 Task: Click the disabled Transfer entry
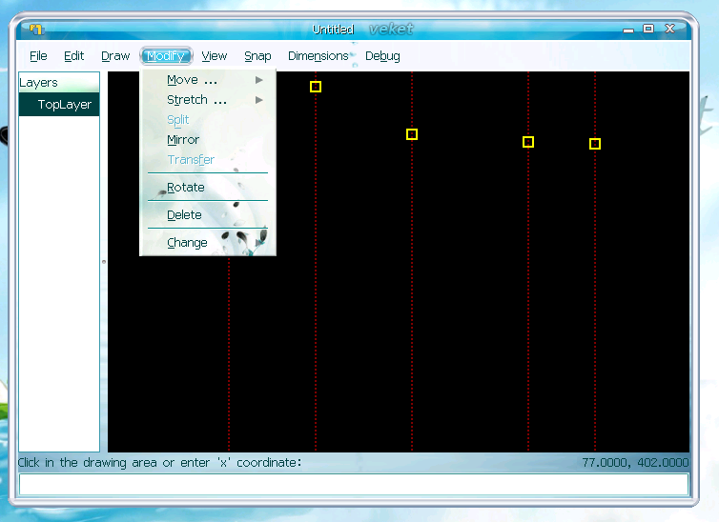[x=207, y=160]
